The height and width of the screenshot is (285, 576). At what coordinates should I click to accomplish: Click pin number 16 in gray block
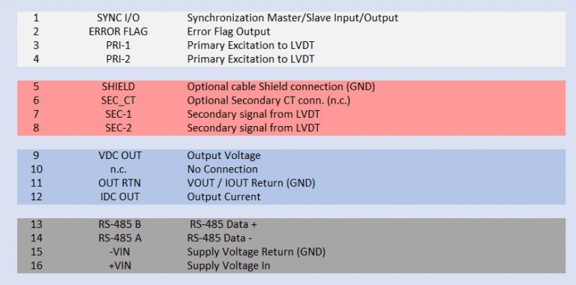coord(36,265)
